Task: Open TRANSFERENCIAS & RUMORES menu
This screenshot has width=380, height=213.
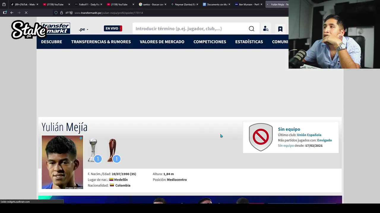Action: pos(101,42)
